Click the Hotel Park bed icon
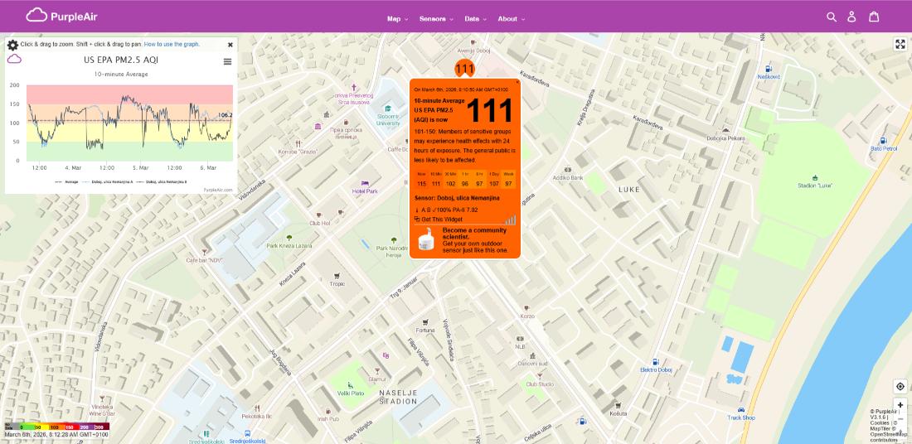 click(365, 183)
